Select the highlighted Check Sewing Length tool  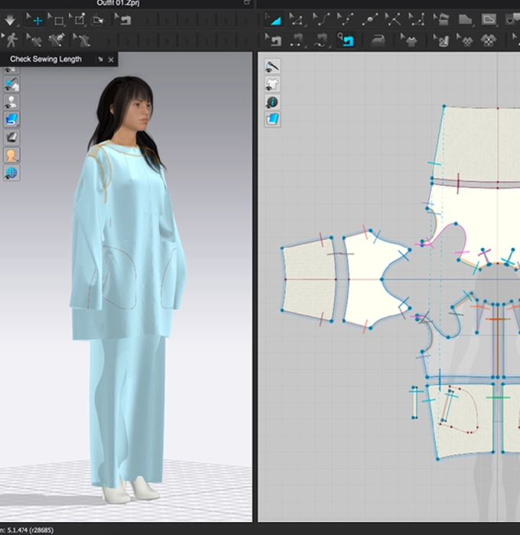348,40
